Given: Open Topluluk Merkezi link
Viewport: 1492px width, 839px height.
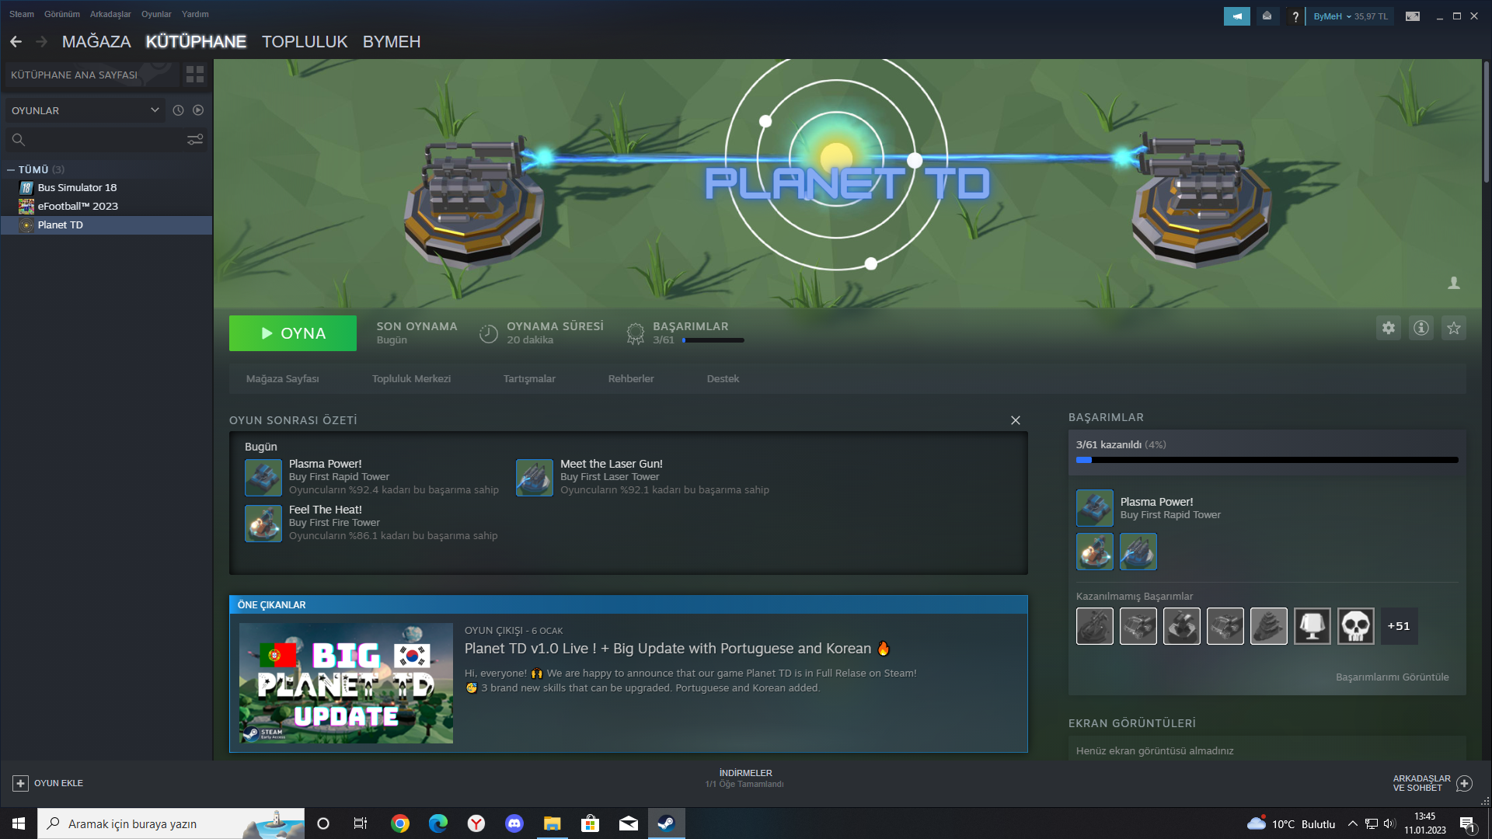Looking at the screenshot, I should 411,379.
